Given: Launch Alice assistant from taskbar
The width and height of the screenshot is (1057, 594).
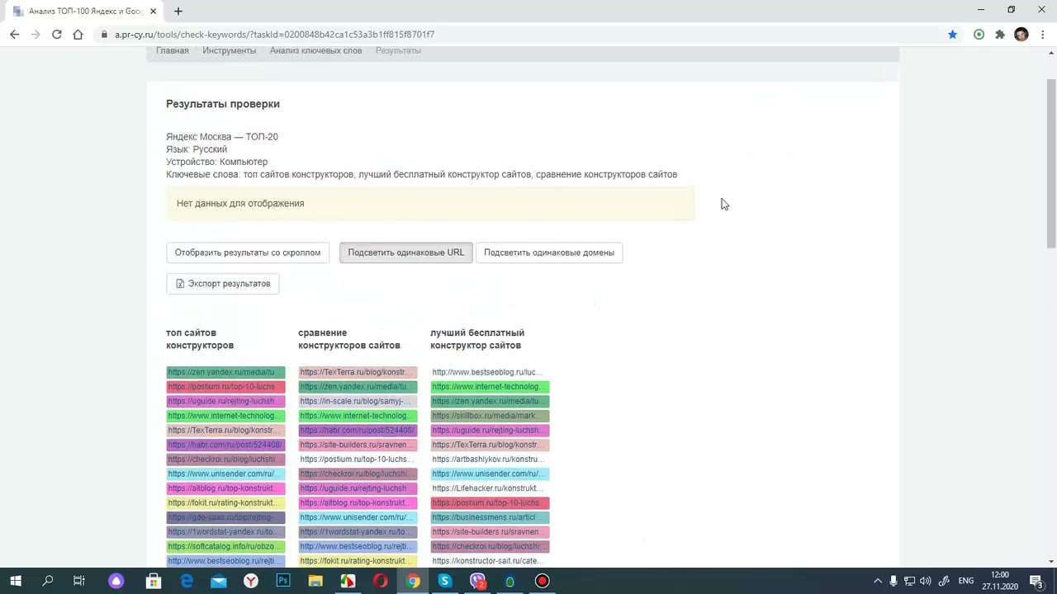Looking at the screenshot, I should click(x=116, y=581).
